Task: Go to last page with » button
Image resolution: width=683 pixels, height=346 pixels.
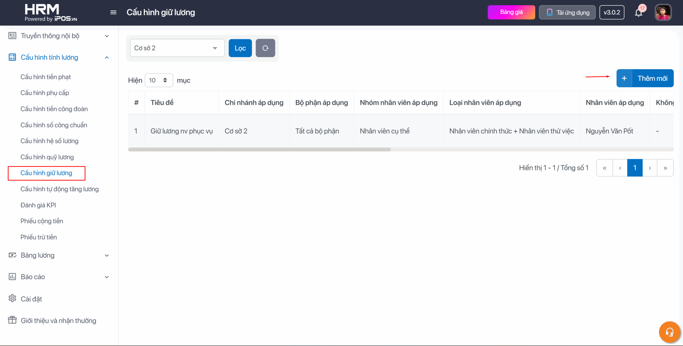Action: coord(665,168)
